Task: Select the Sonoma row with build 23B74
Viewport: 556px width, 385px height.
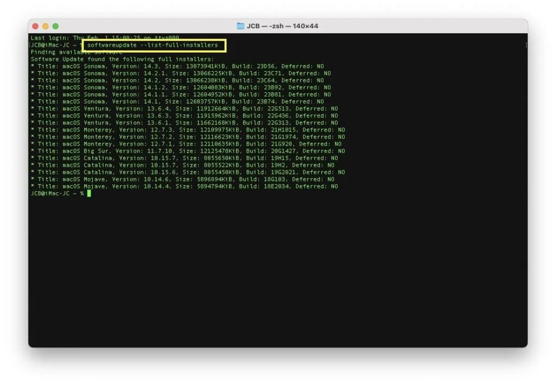Action: pos(178,102)
